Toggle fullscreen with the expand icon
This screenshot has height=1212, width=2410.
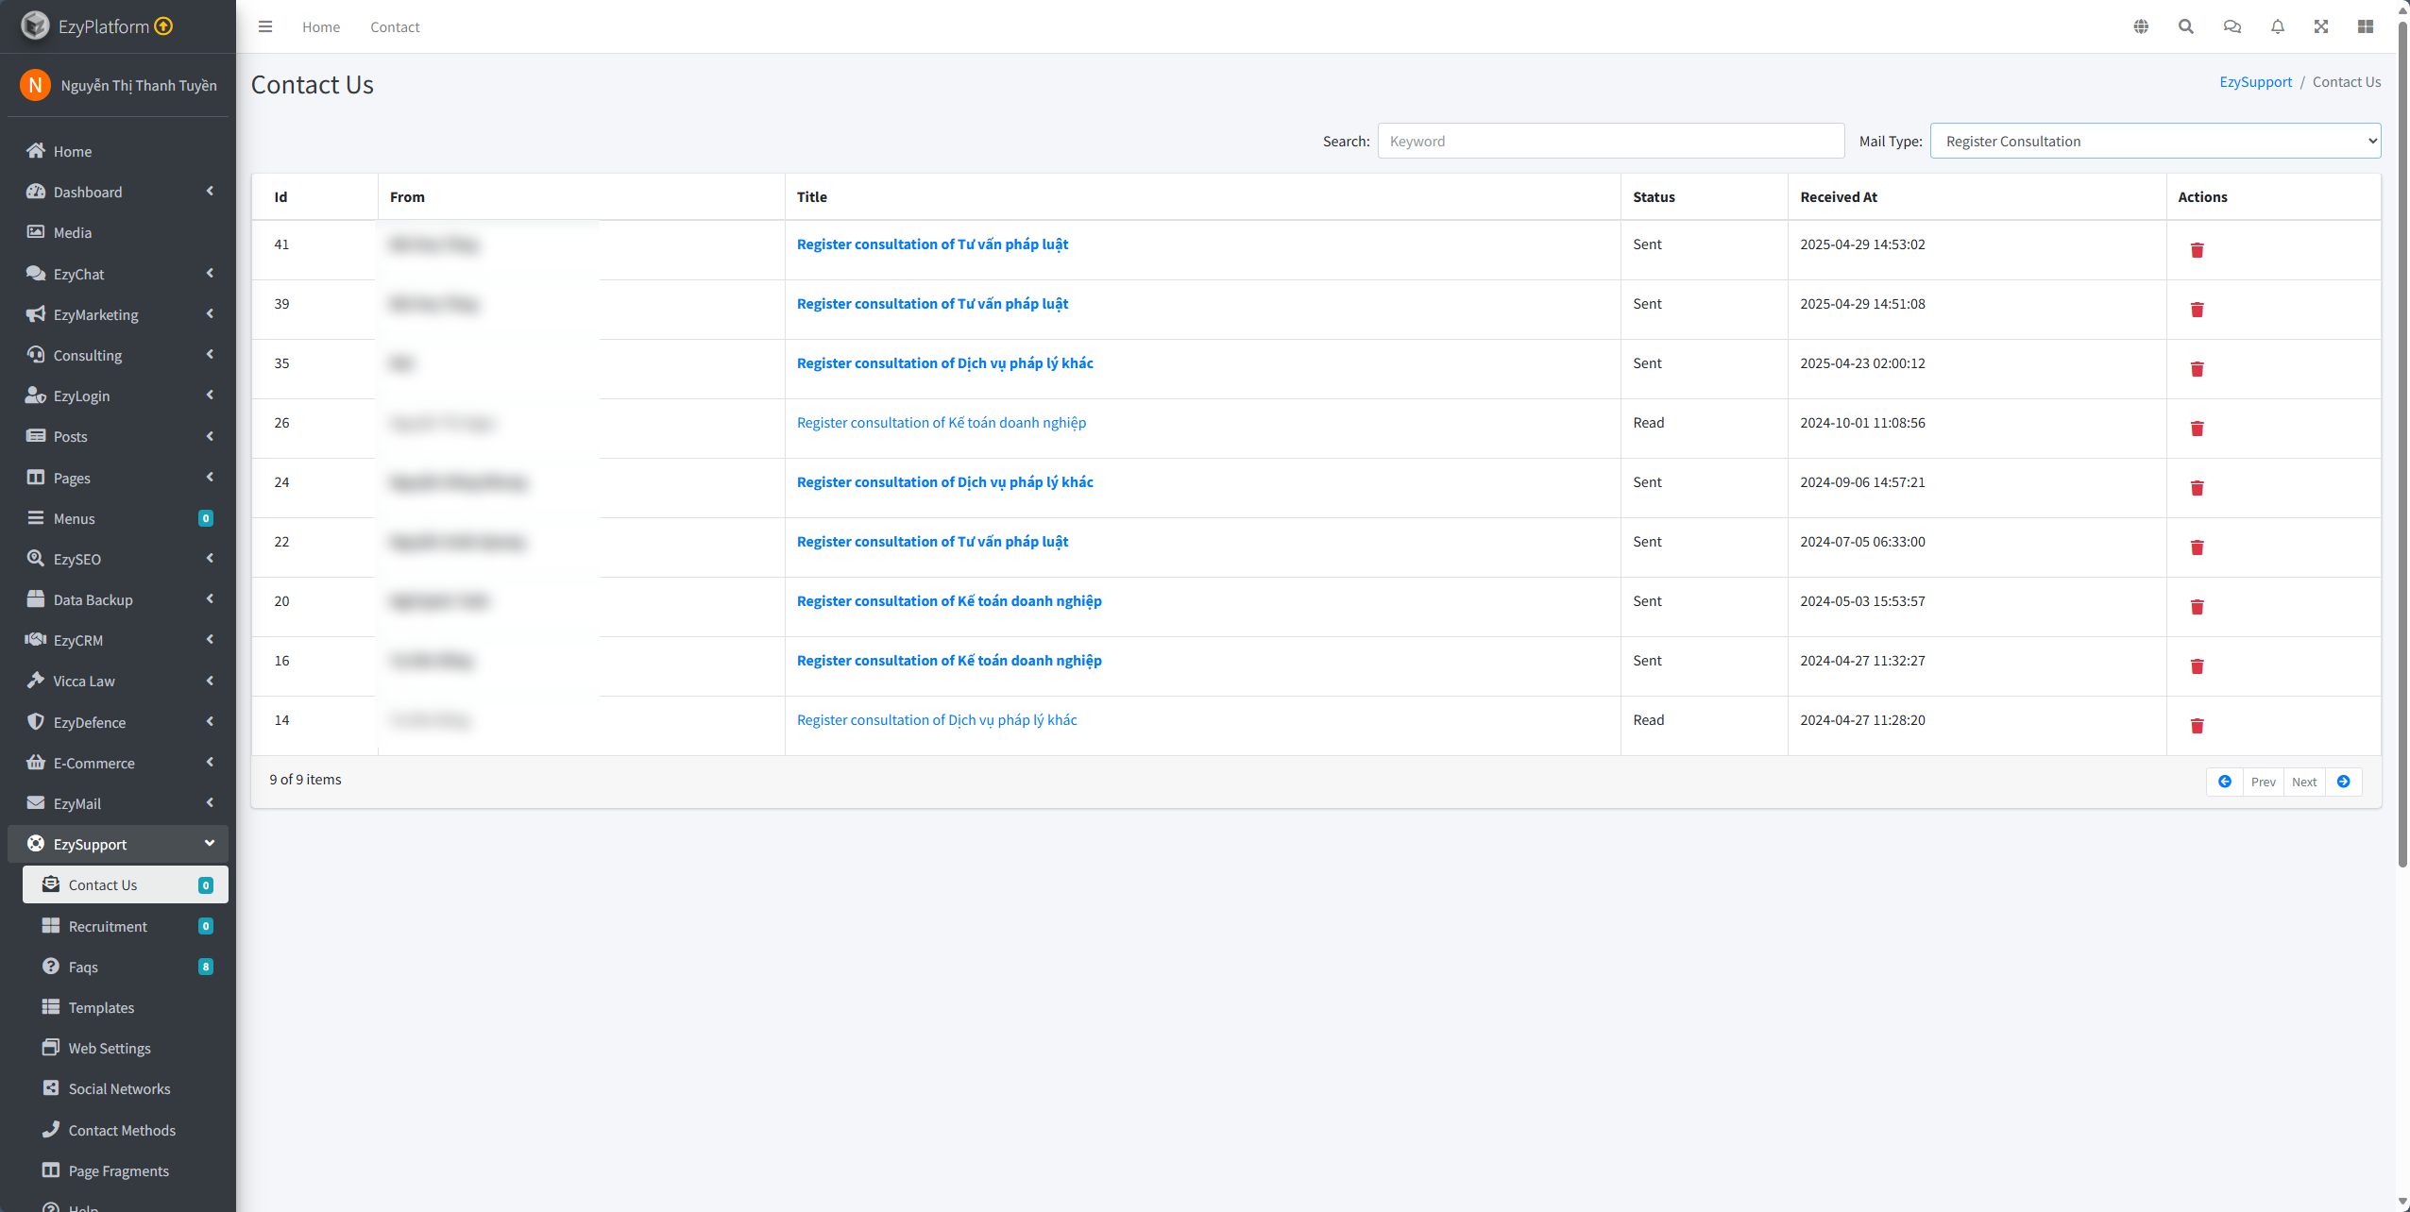[2321, 26]
